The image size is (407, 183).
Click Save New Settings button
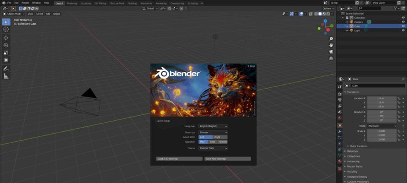[227, 159]
